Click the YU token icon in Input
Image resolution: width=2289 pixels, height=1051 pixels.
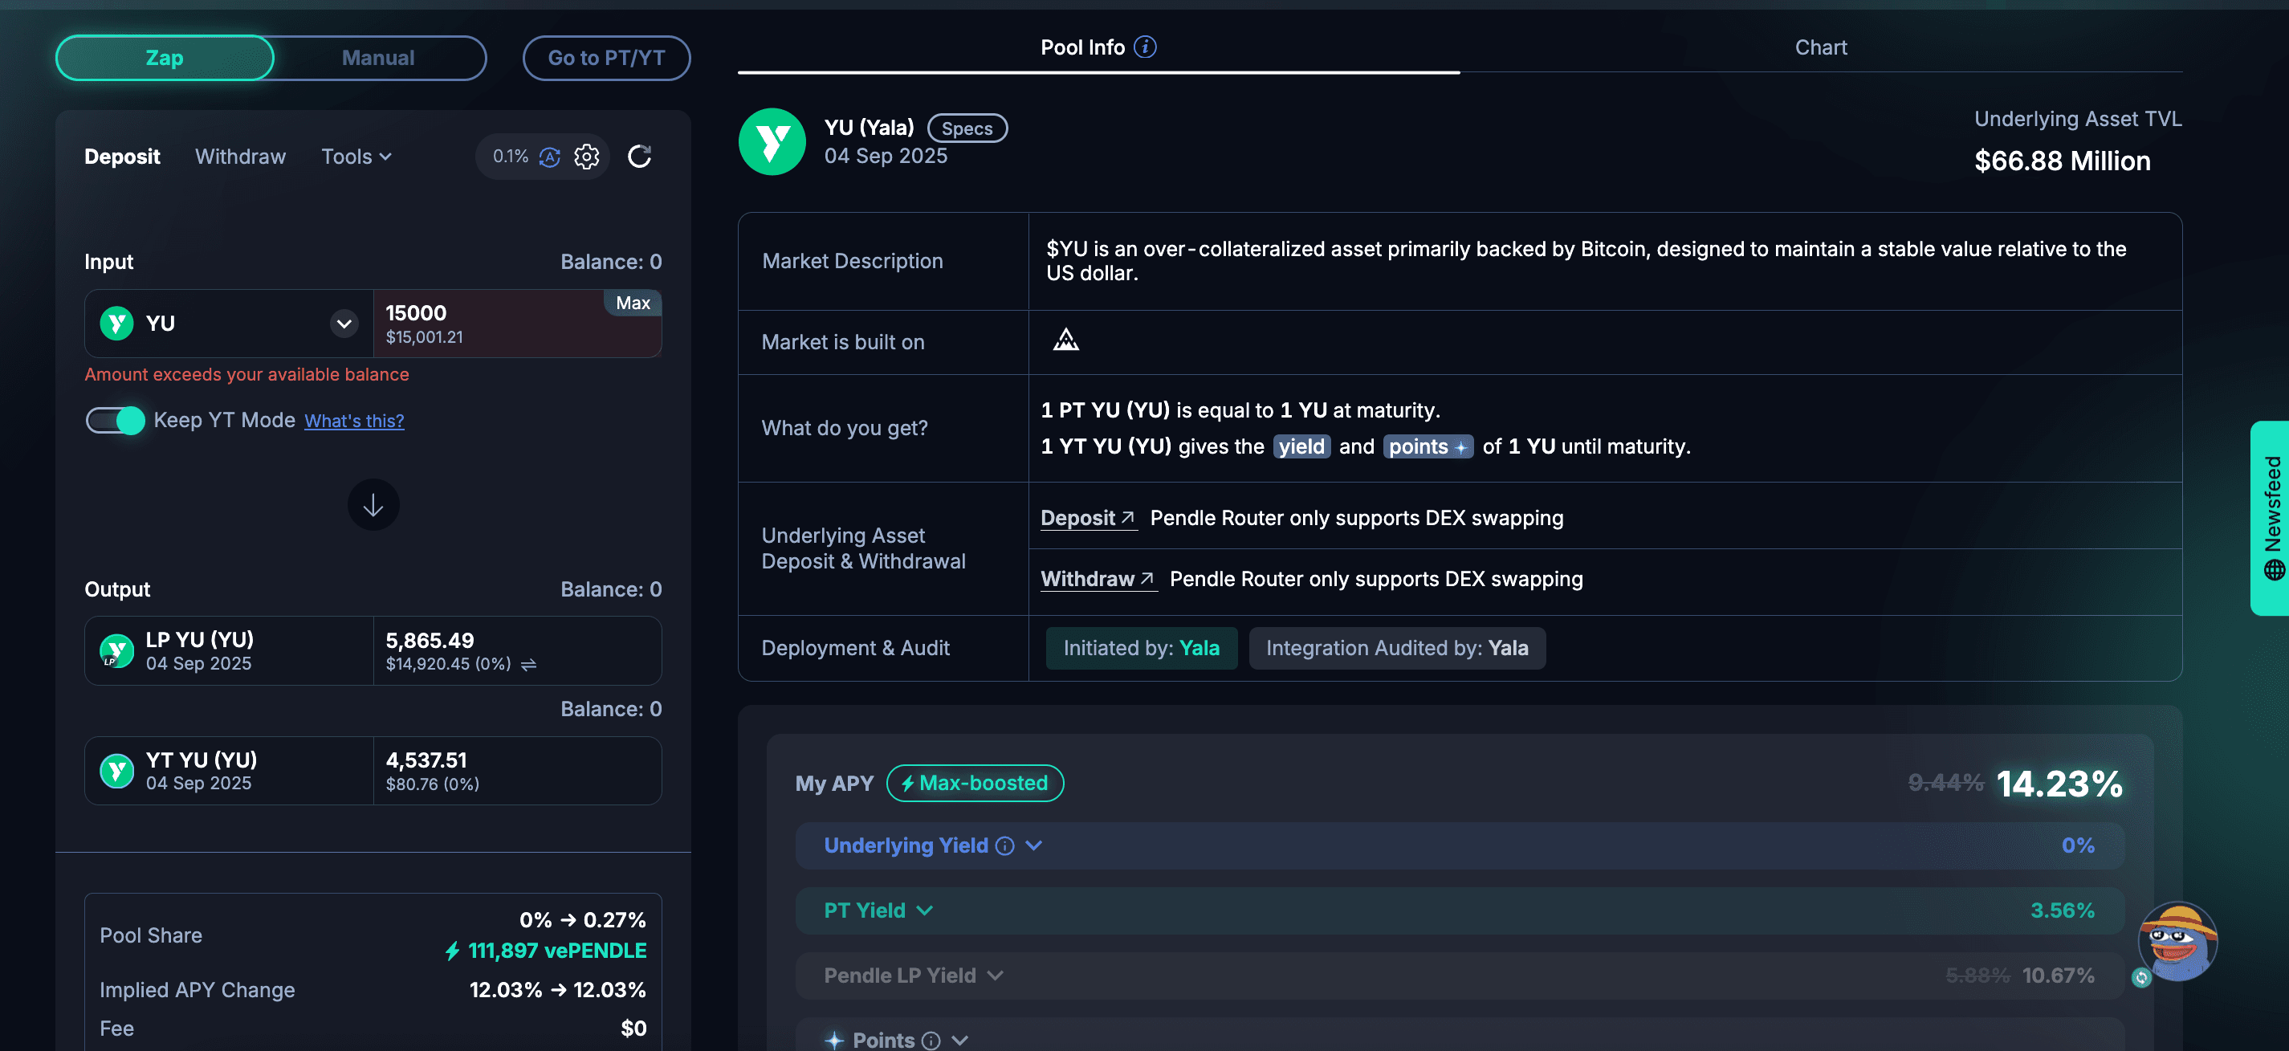[116, 324]
